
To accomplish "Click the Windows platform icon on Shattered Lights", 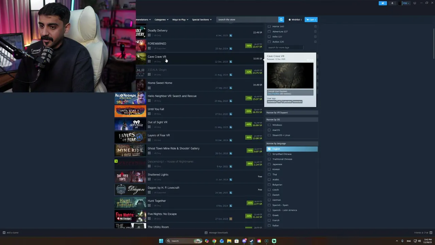I will coord(149,179).
